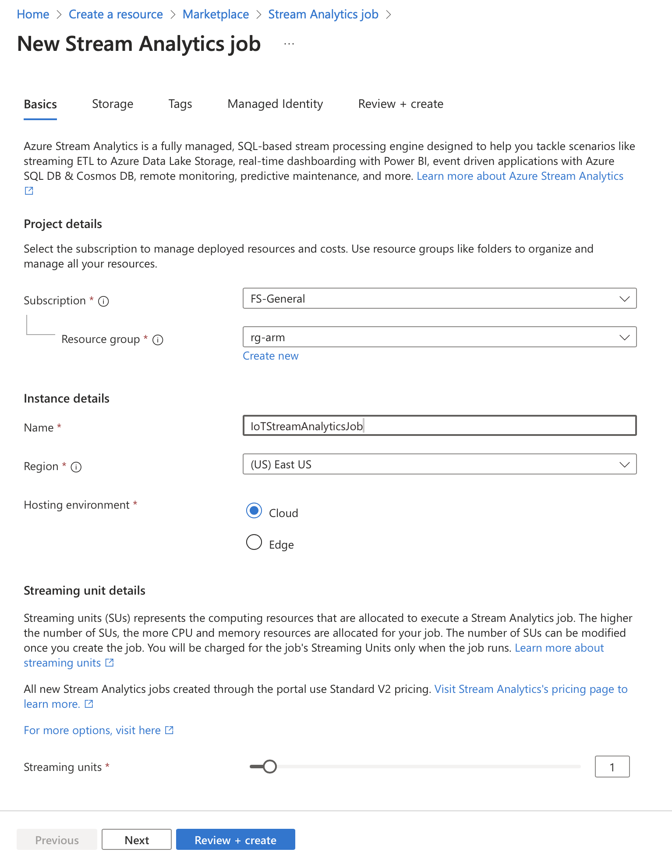Click the Create new resource group link
This screenshot has width=672, height=856.
point(270,356)
